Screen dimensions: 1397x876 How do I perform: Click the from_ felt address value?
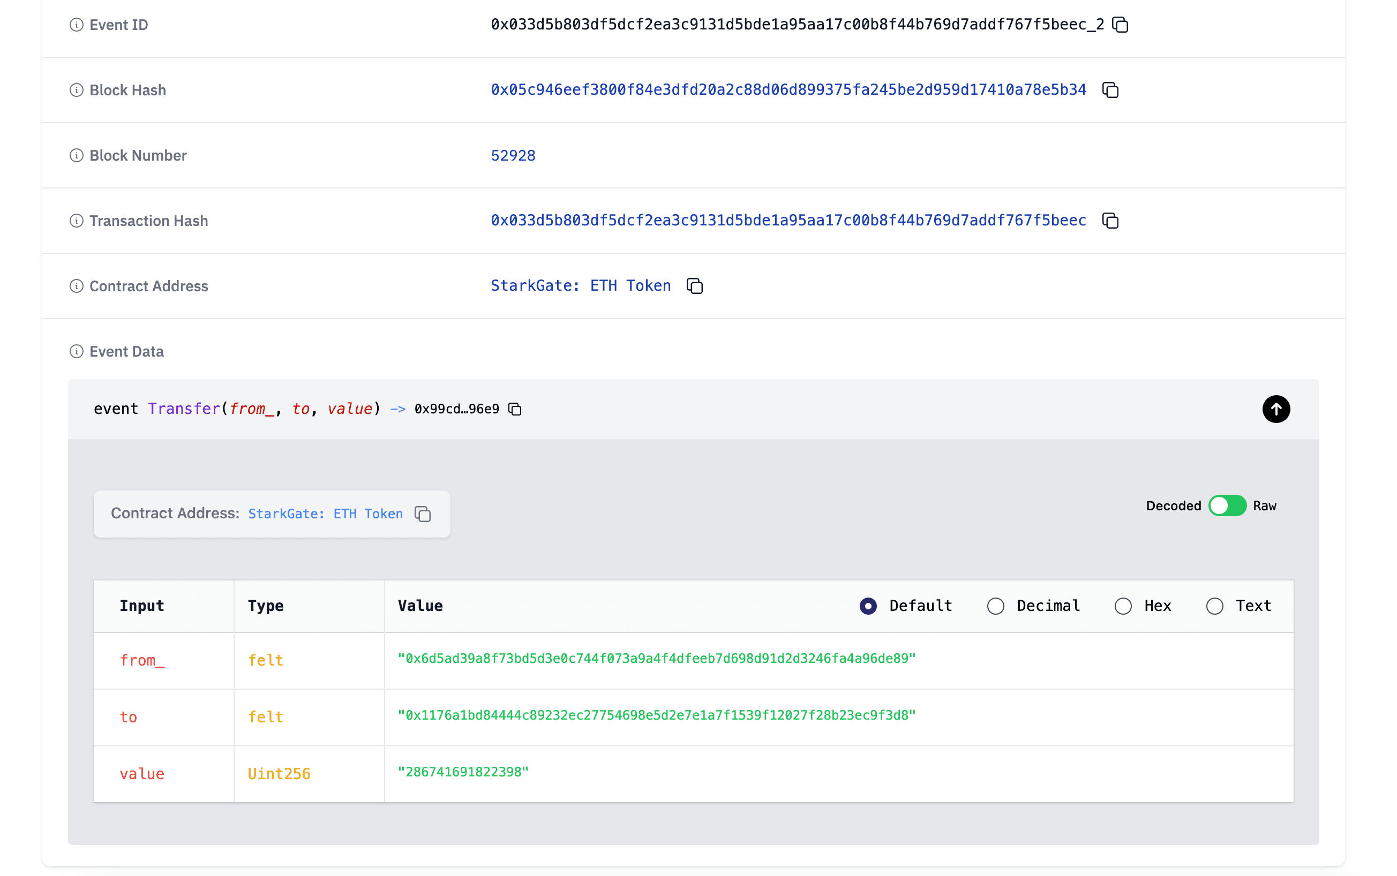656,659
